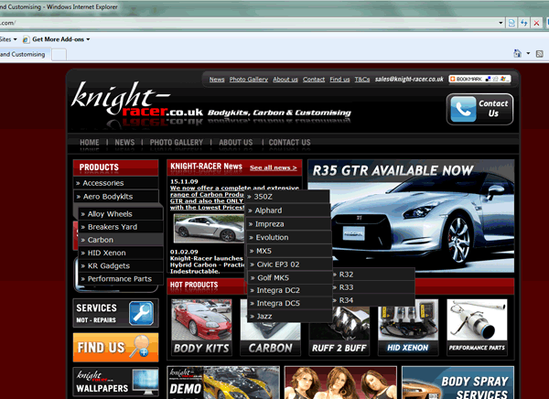This screenshot has height=399, width=549.
Task: Choose Integra DC5 from the submenu
Action: (x=290, y=303)
